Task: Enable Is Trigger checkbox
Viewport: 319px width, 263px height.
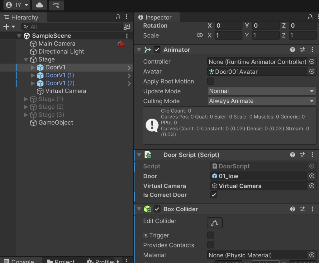Action: tap(211, 235)
